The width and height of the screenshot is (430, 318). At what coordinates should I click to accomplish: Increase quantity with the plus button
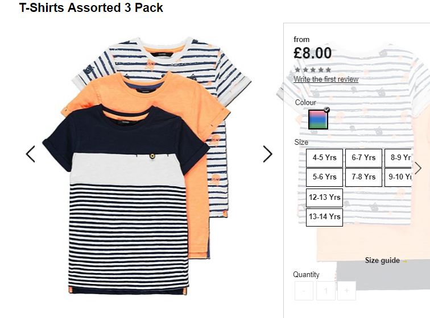pos(346,291)
